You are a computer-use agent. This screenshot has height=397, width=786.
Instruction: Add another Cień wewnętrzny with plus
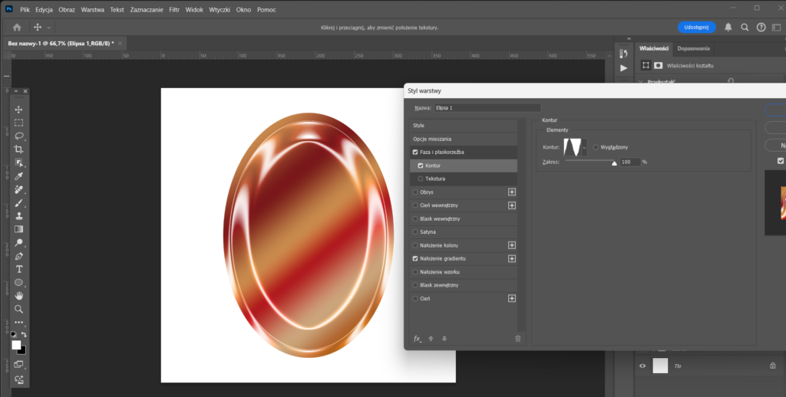pos(512,205)
